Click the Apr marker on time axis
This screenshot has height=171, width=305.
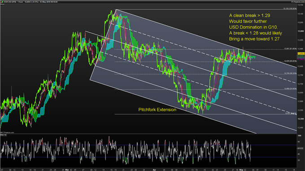pyautogui.click(x=154, y=170)
